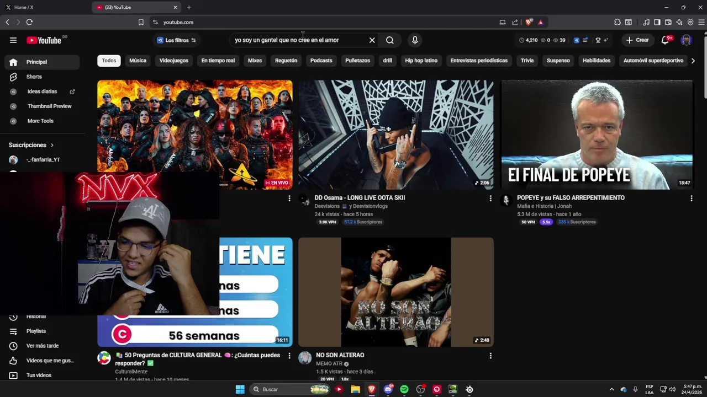
Task: Start voice search with the microphone
Action: pyautogui.click(x=415, y=40)
